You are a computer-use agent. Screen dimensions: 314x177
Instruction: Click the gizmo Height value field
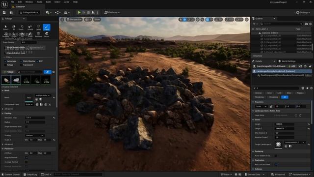pyautogui.click(x=285, y=124)
